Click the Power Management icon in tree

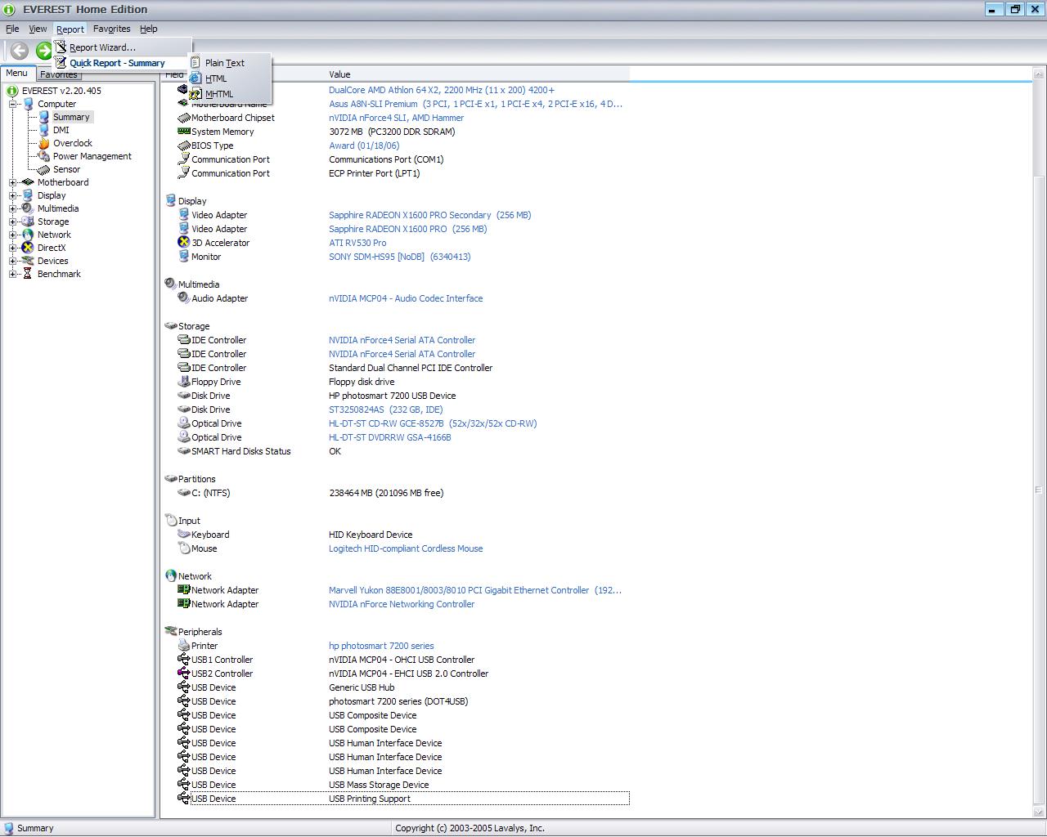44,156
